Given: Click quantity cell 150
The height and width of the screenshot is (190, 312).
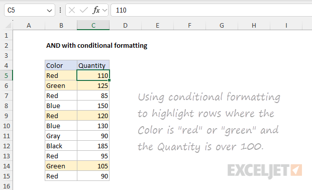Looking at the screenshot, I should 93,106.
